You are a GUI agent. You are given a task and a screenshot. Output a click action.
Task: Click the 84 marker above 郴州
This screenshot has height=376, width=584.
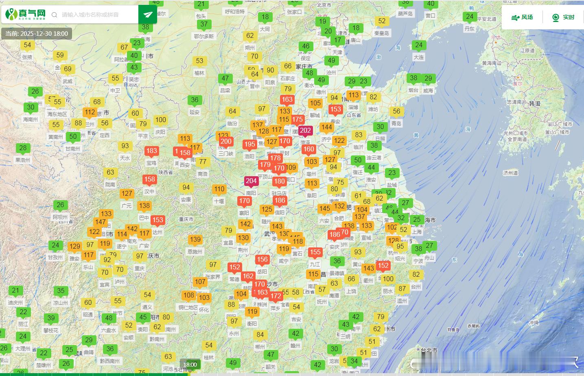point(260,335)
